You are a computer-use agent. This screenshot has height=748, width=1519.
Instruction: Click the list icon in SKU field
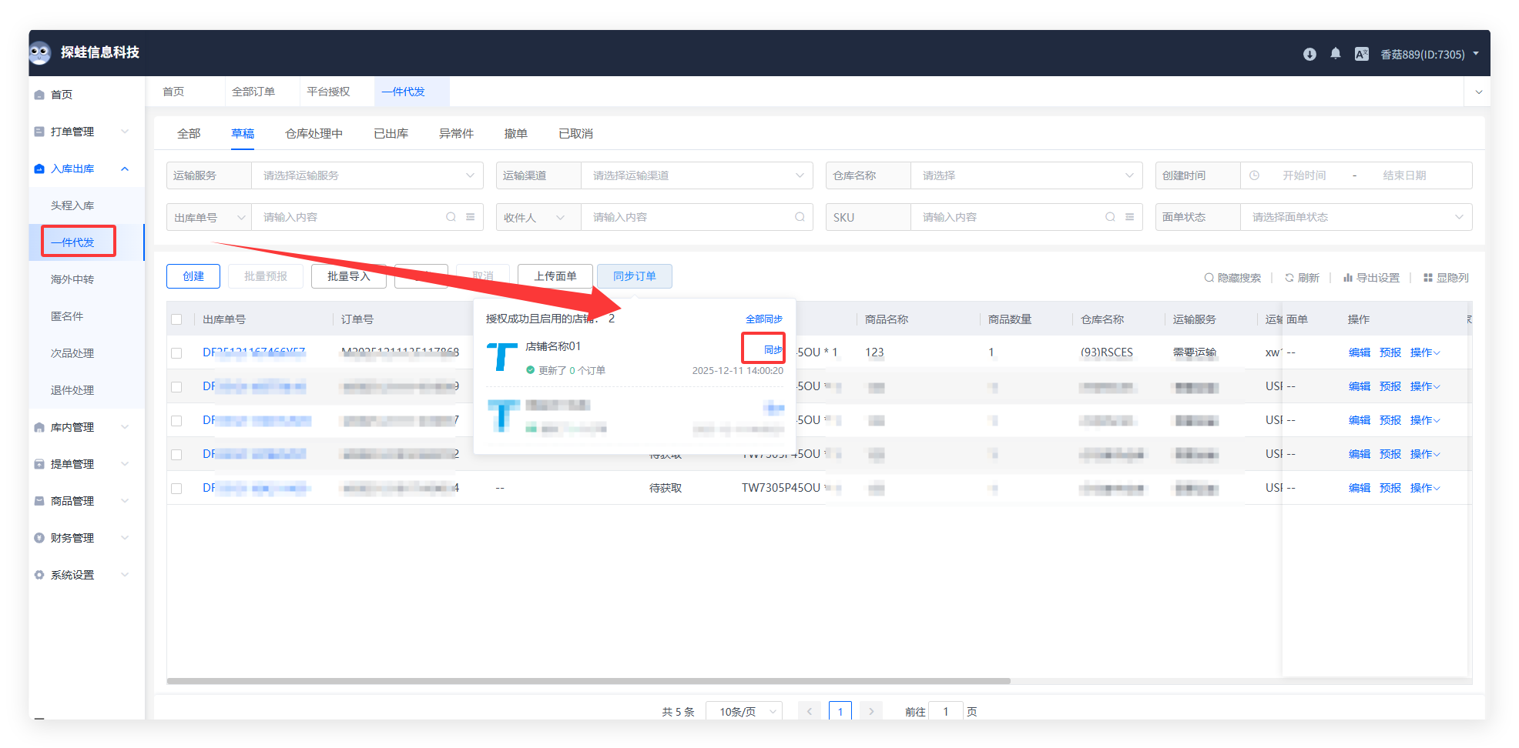click(1129, 217)
